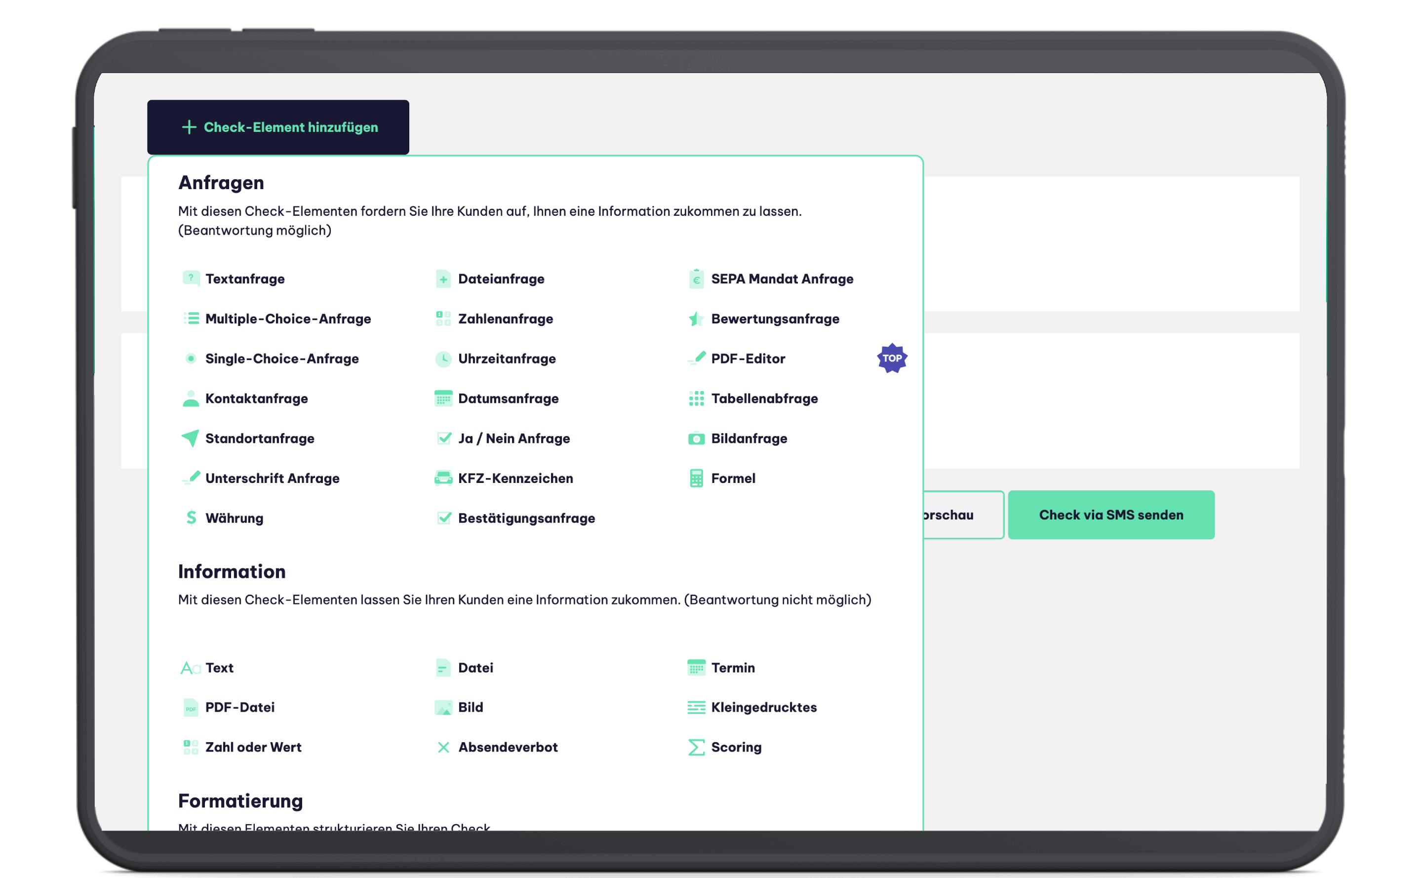The width and height of the screenshot is (1421, 878).
Task: Choose the Tabellenabfrage entry
Action: 764,399
